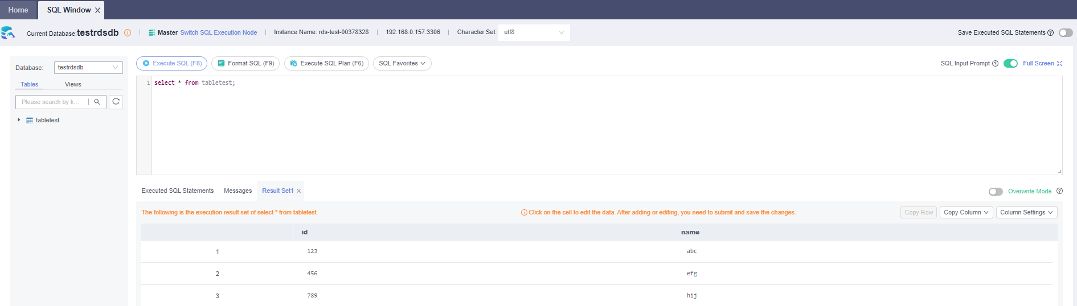The height and width of the screenshot is (306, 1077).
Task: Click the table search input field
Action: tap(52, 102)
